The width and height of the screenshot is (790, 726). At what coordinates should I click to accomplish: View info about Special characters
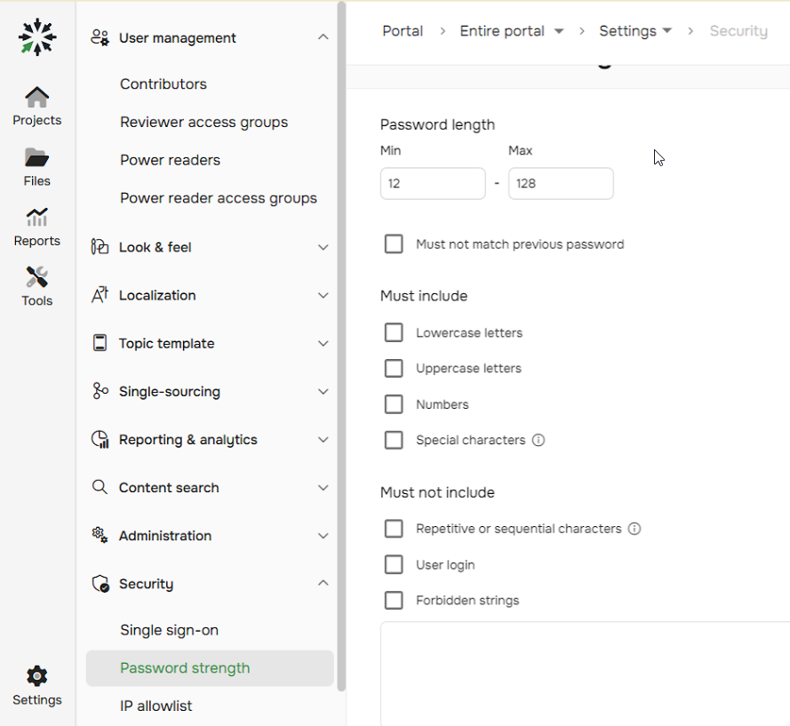(539, 439)
